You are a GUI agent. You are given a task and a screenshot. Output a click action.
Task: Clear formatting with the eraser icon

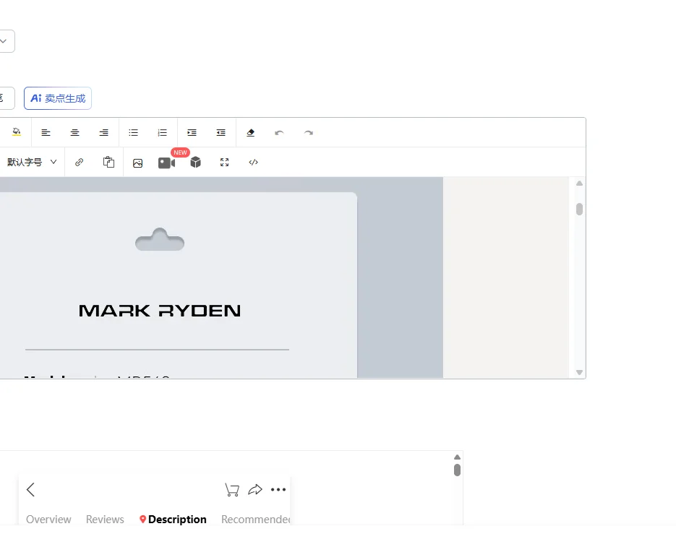pyautogui.click(x=250, y=133)
